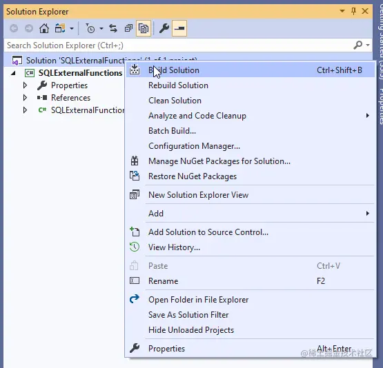The image size is (383, 368).
Task: Click the View History clock icon
Action: click(x=135, y=247)
